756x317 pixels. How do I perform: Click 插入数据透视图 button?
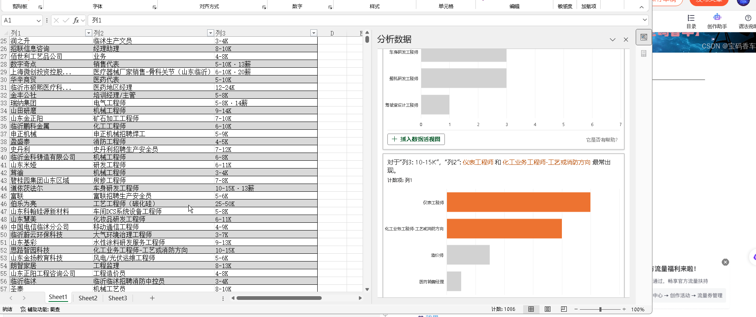[x=416, y=139]
